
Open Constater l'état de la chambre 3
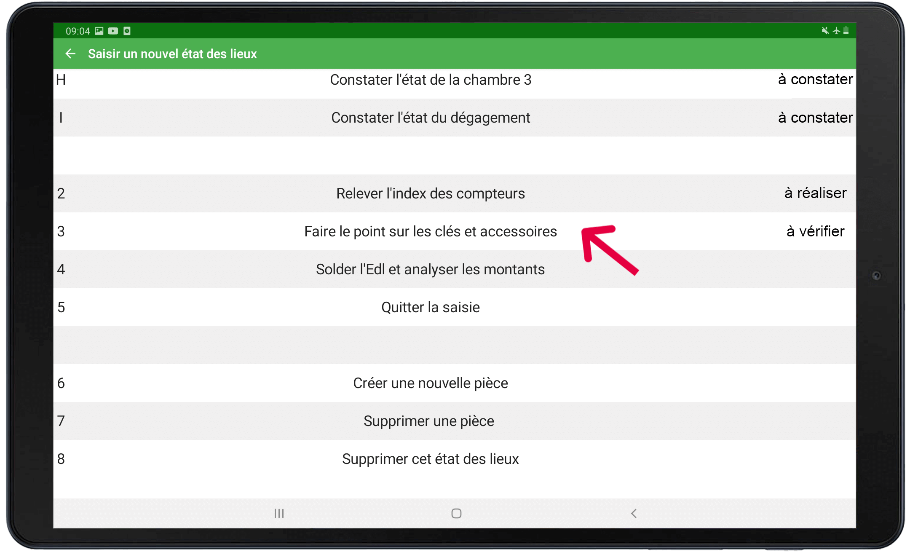pyautogui.click(x=430, y=80)
